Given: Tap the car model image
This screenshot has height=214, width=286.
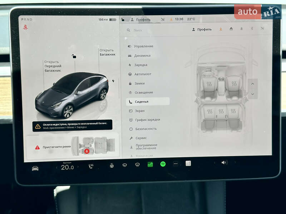Looking at the screenshot, I should click(72, 95).
